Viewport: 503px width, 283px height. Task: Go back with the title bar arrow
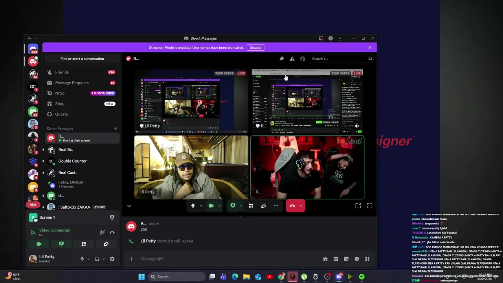(x=29, y=38)
